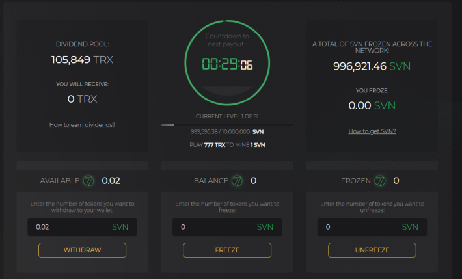
Task: Focus the freeze amount input field
Action: coord(227,227)
